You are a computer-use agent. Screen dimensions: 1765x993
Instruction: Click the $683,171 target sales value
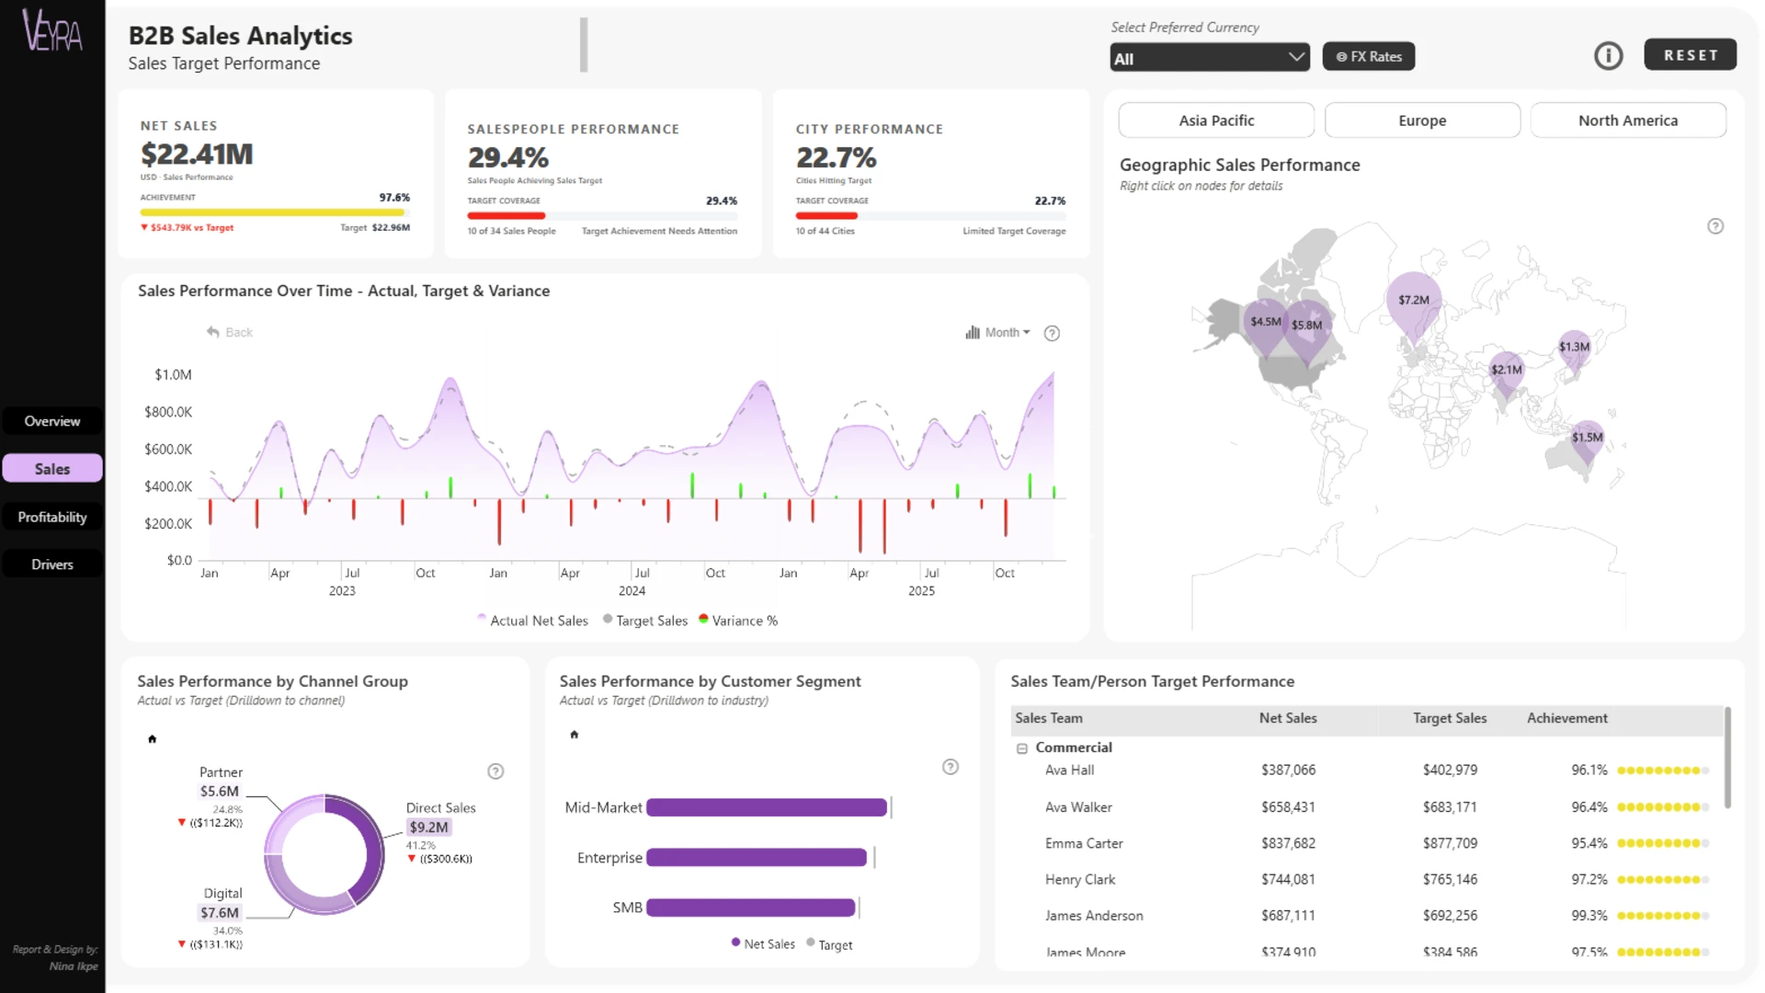[1450, 807]
